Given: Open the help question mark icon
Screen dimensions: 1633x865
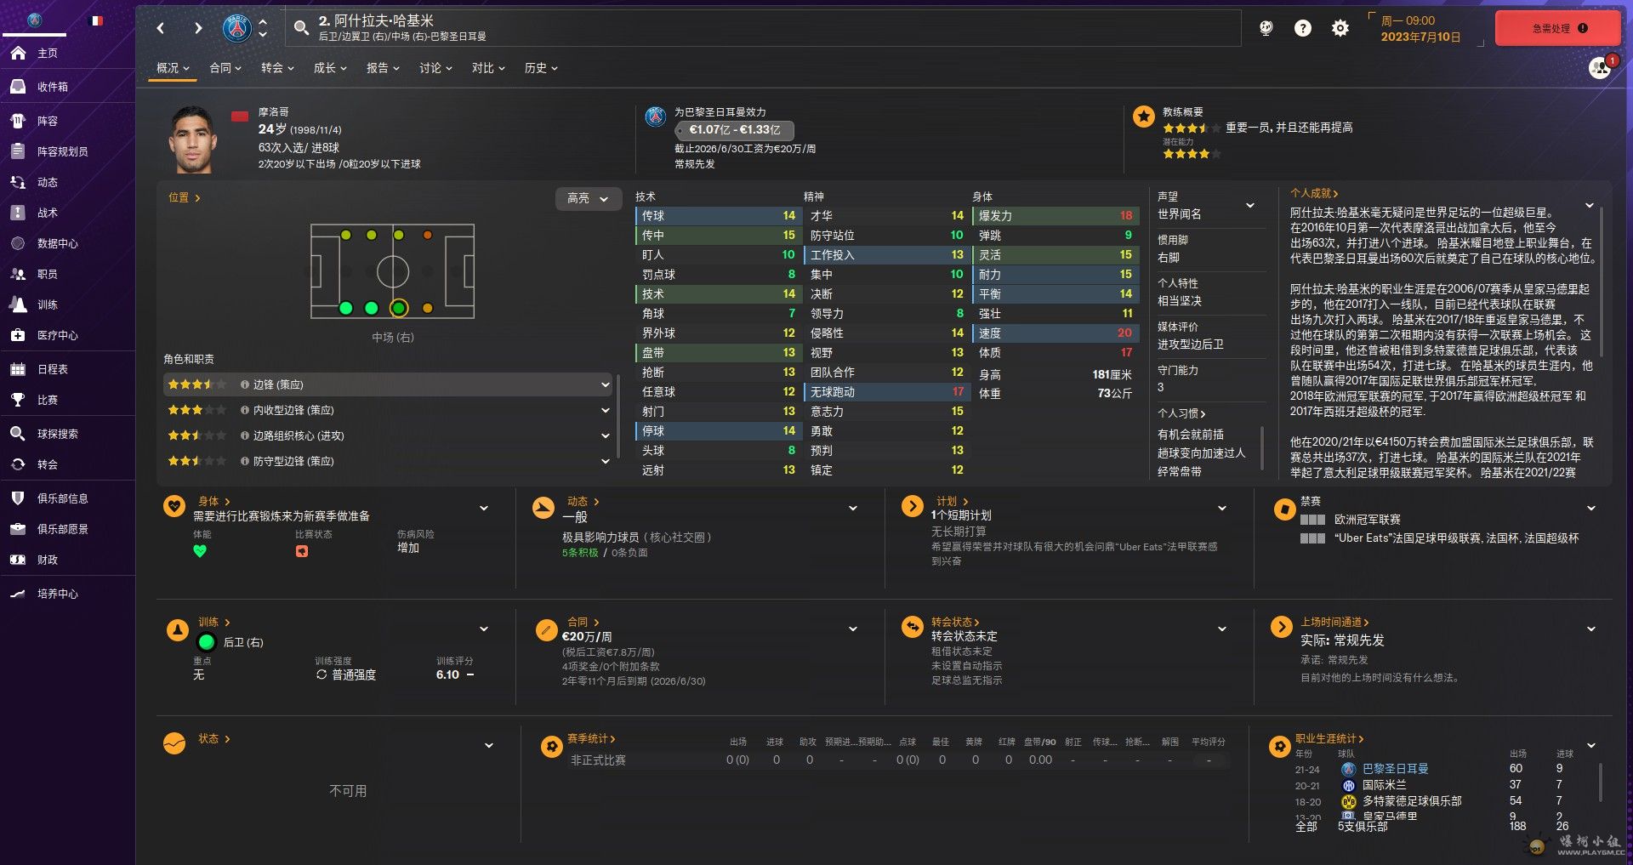Looking at the screenshot, I should click(x=1303, y=28).
